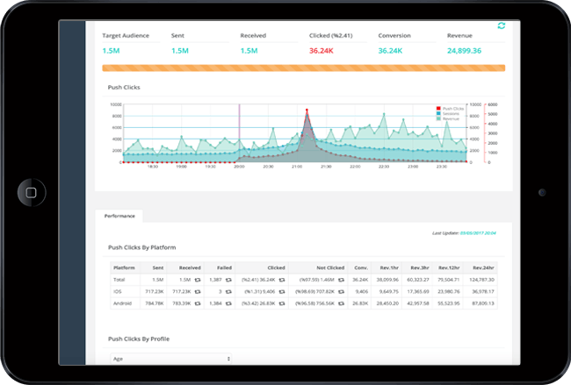The height and width of the screenshot is (385, 571).
Task: Click the retarget icon beside Android Clicked 26.83K
Action: pos(282,303)
